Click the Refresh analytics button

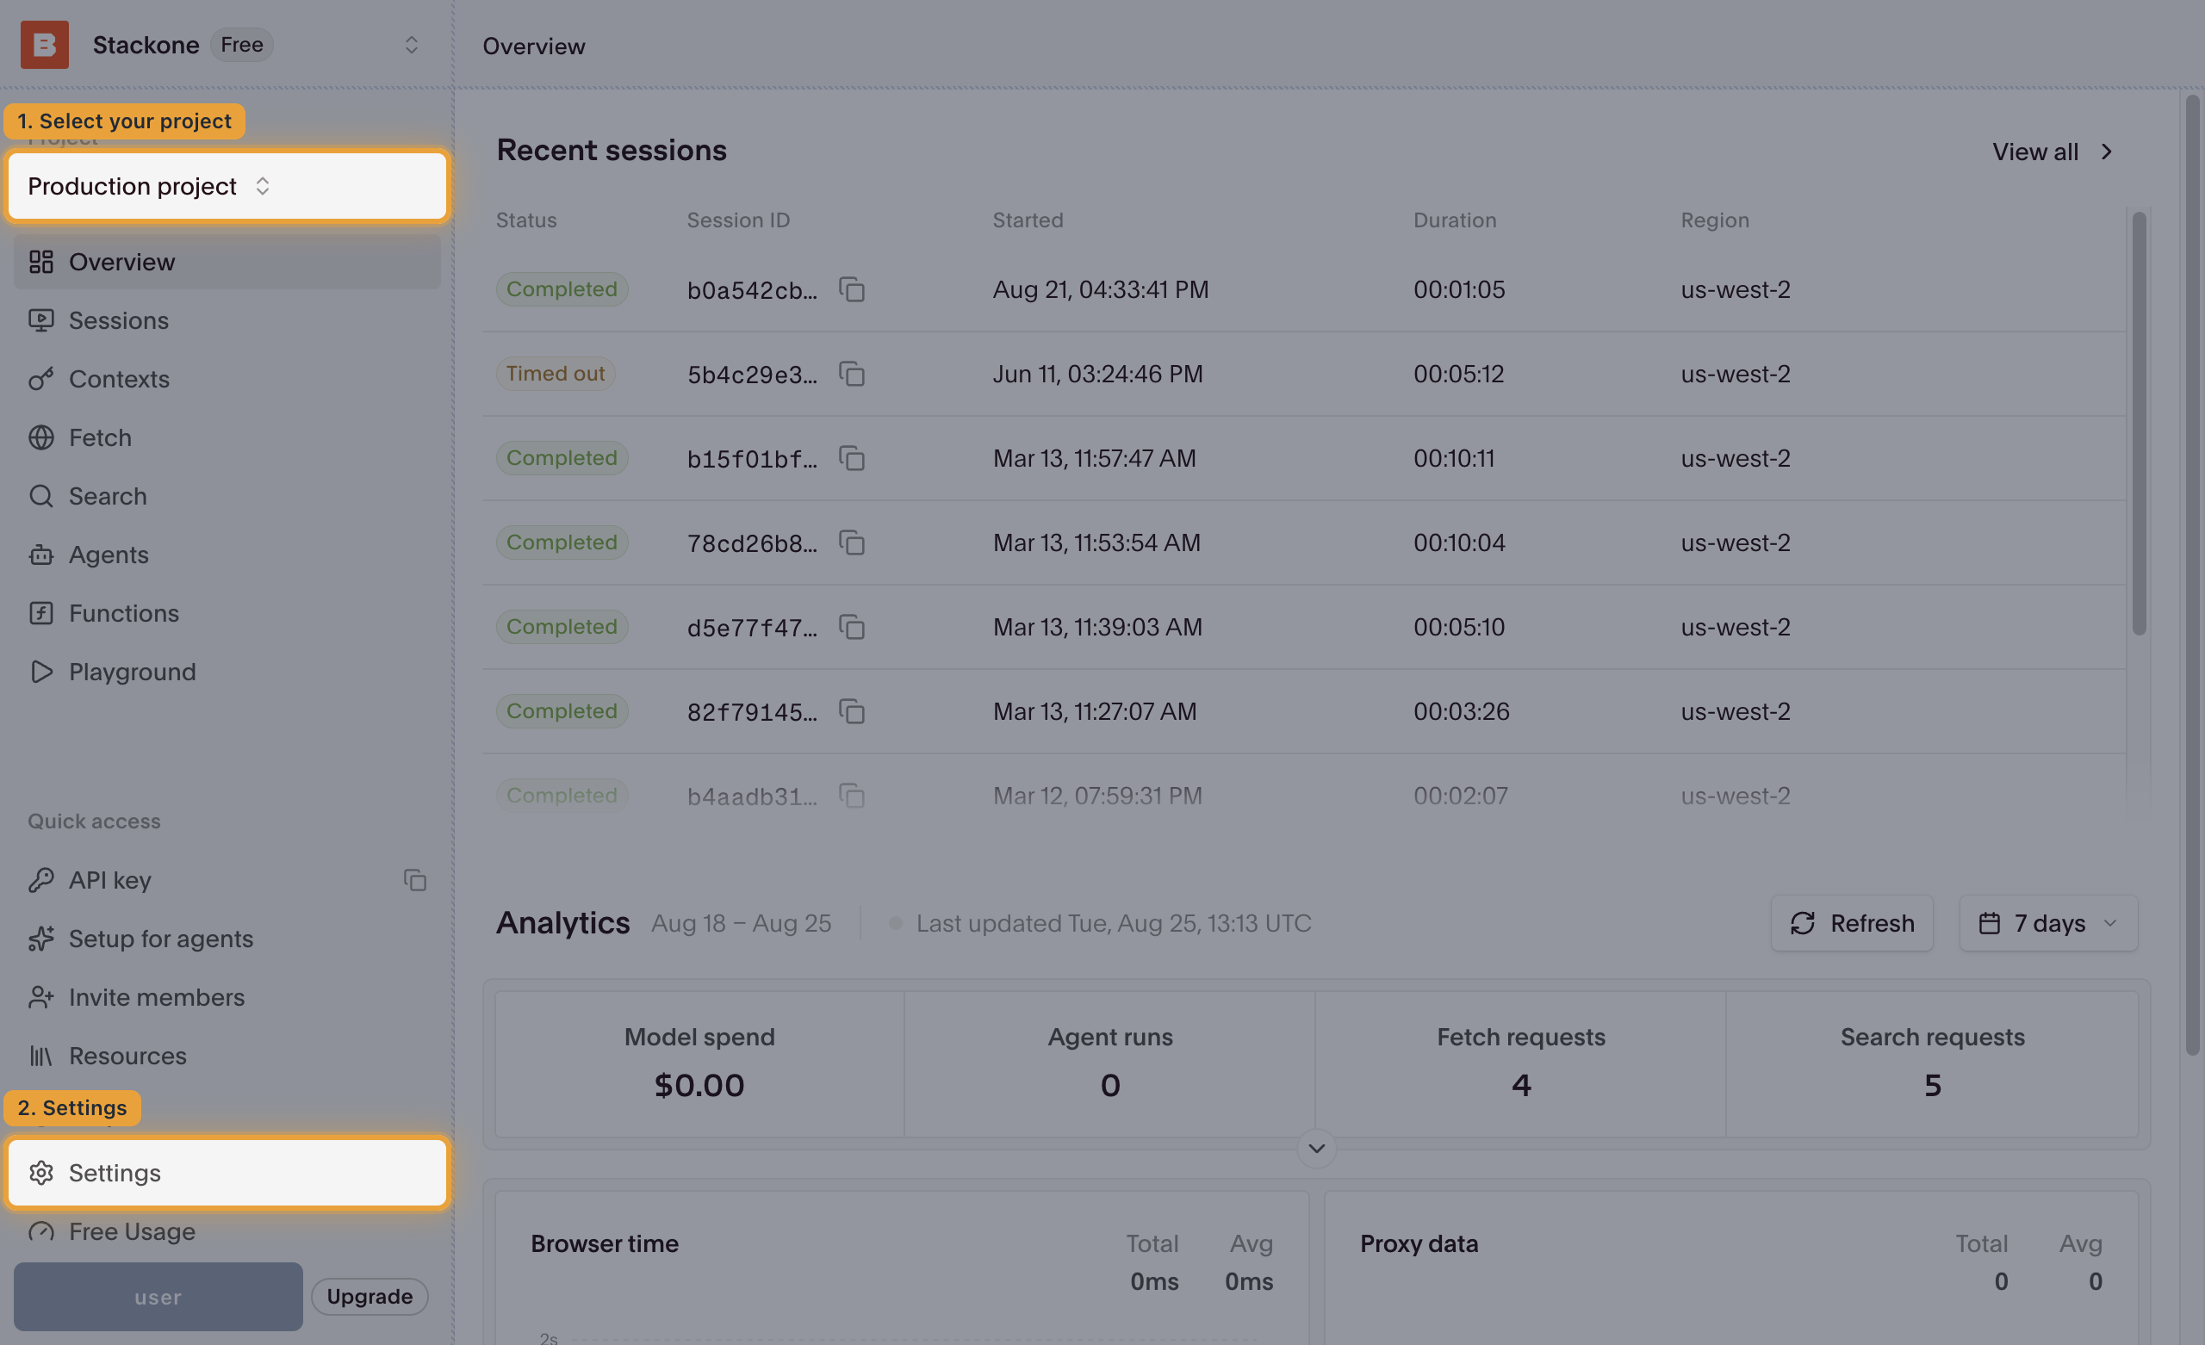[x=1852, y=922]
